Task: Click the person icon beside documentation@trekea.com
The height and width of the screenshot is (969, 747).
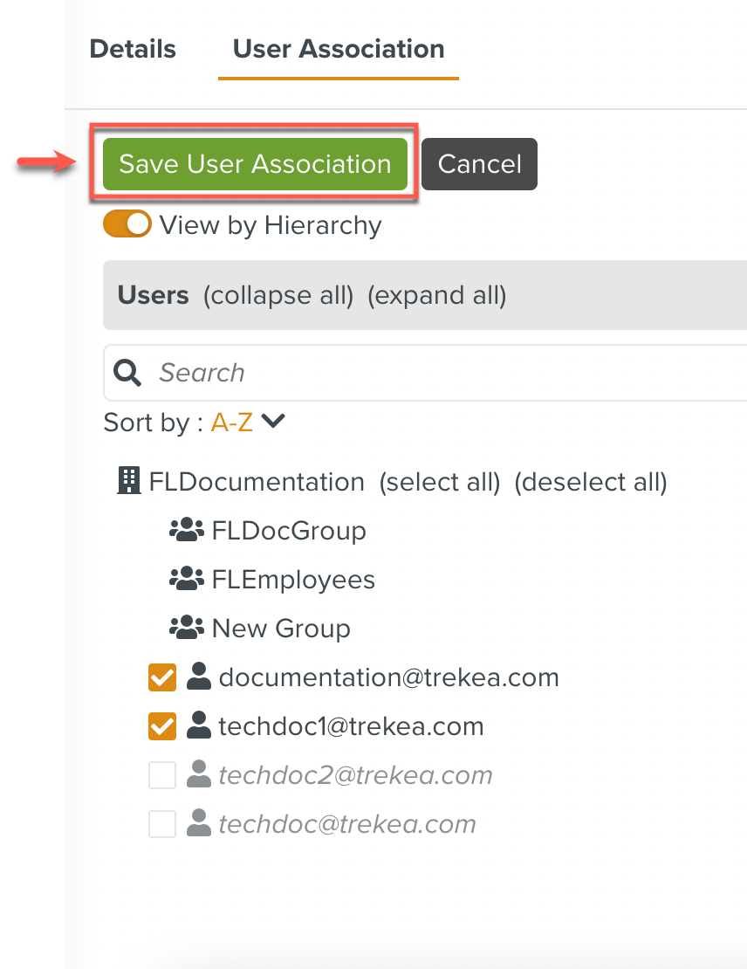Action: coord(198,677)
